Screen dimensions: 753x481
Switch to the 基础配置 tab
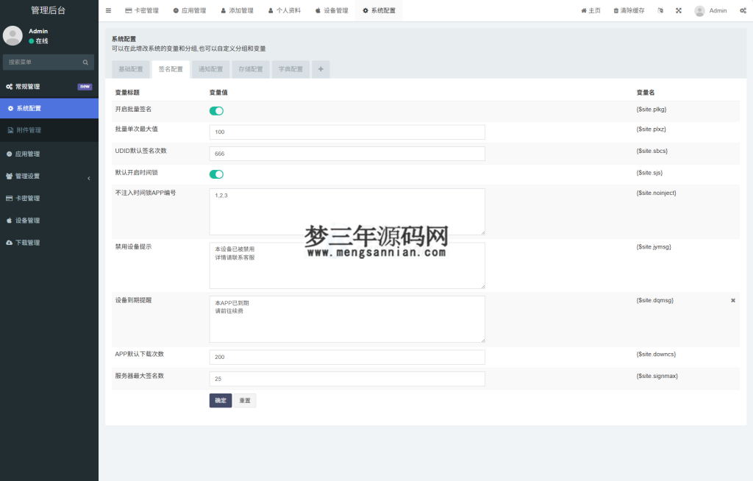[x=130, y=69]
